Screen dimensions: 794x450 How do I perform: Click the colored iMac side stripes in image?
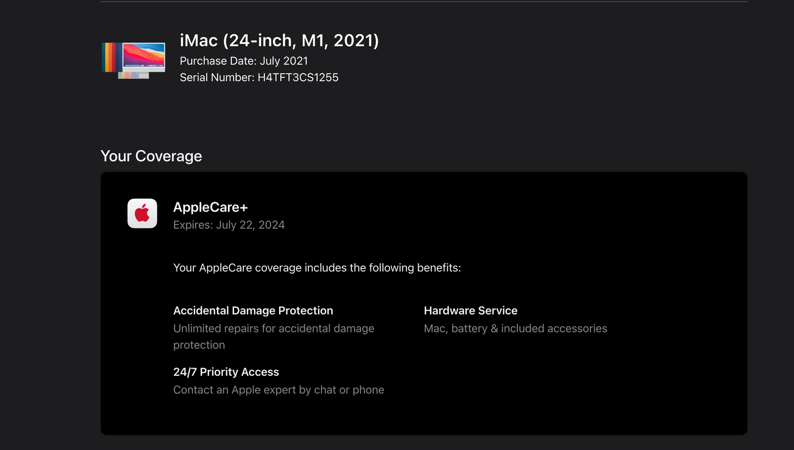pos(111,57)
